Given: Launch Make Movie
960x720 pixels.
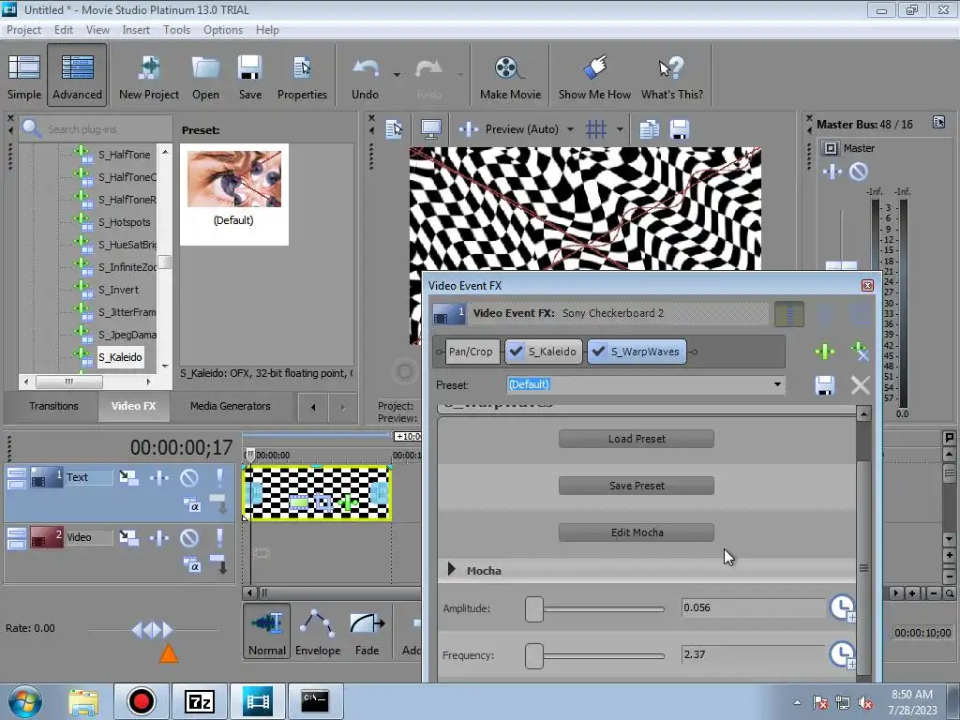Looking at the screenshot, I should 510,76.
